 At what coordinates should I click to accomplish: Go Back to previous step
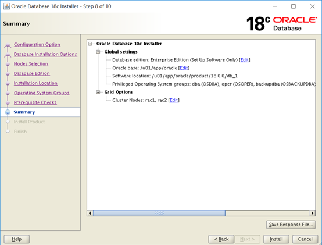[x=221, y=239]
